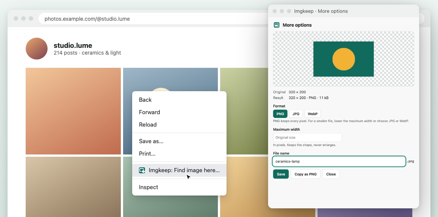The width and height of the screenshot is (438, 217).
Task: Choose Reload from the context menu
Action: point(179,125)
